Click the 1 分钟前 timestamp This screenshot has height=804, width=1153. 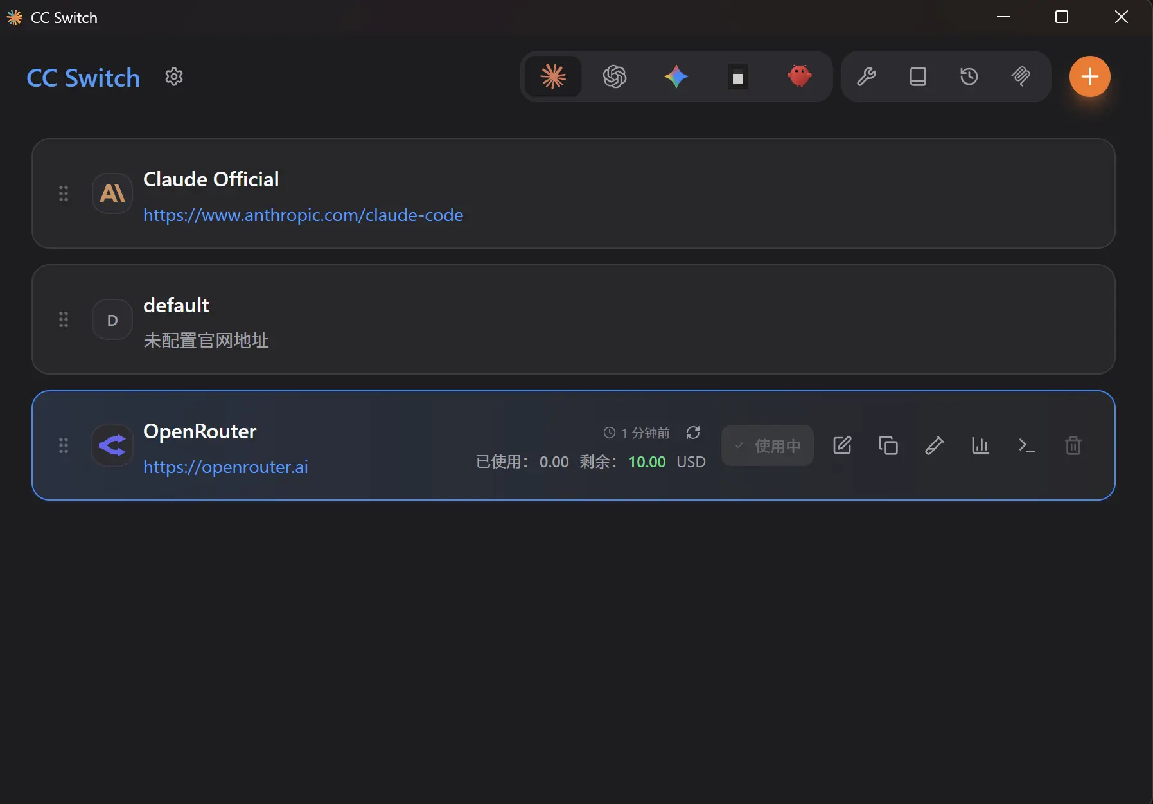point(645,433)
